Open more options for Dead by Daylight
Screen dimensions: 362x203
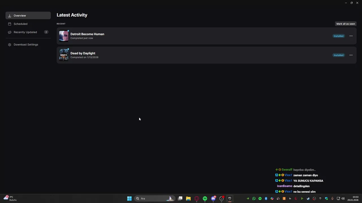tap(351, 55)
